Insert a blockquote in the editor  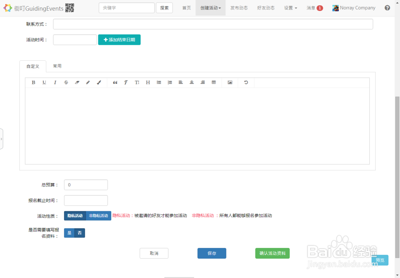[x=115, y=82]
